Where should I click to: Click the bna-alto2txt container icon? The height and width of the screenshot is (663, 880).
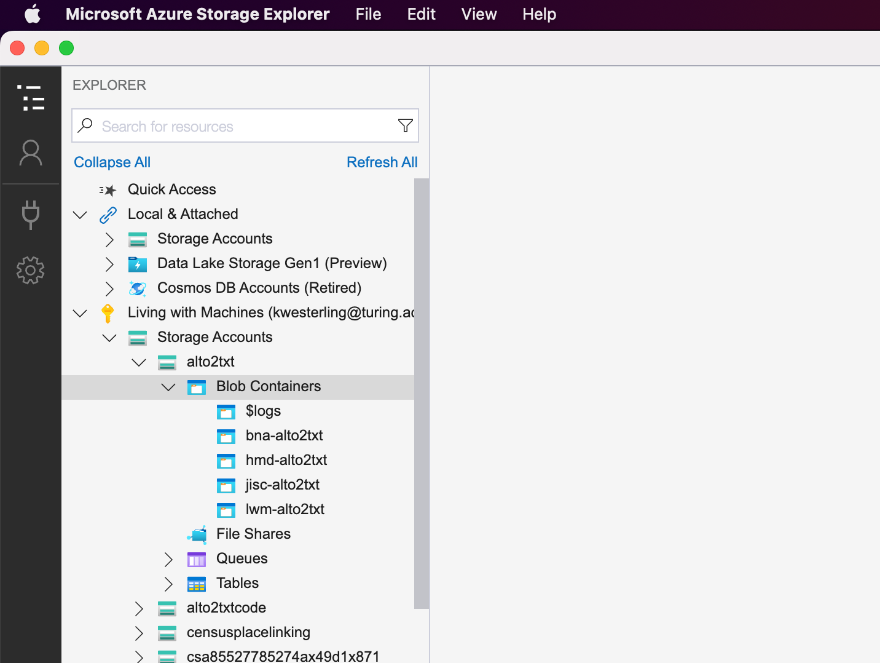click(x=226, y=436)
